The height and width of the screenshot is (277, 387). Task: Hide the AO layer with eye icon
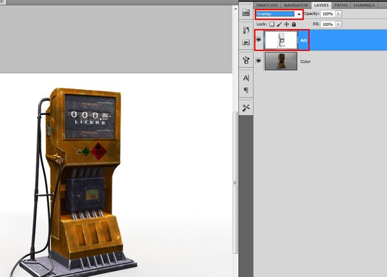(x=259, y=39)
